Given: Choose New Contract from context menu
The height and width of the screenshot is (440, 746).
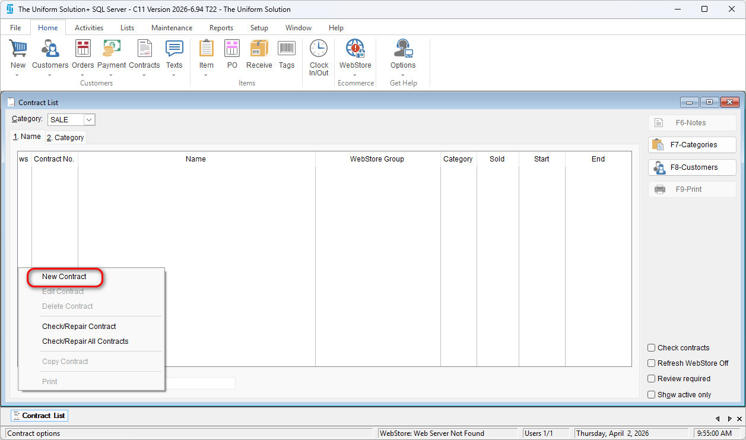Looking at the screenshot, I should (64, 277).
